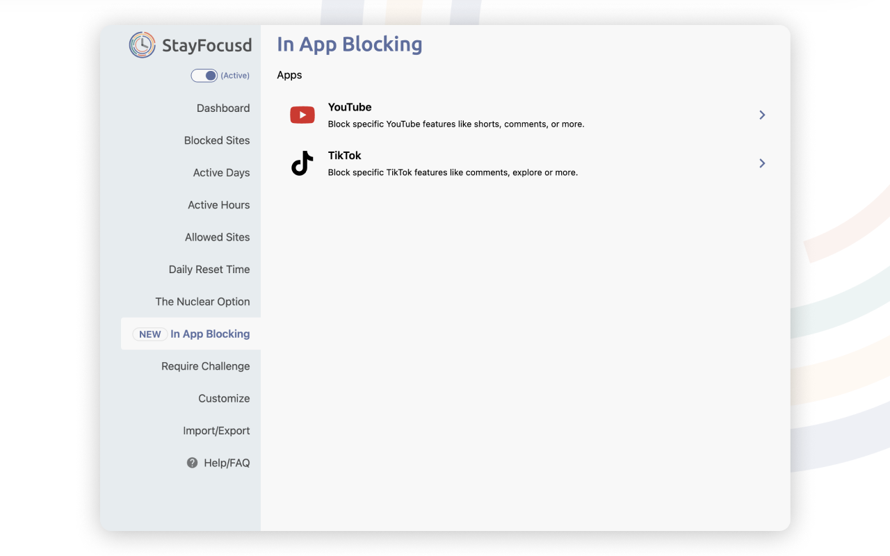The image size is (890, 556).
Task: Click the StayFocusd brand name
Action: [207, 46]
